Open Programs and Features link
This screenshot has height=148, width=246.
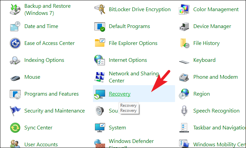(x=51, y=94)
